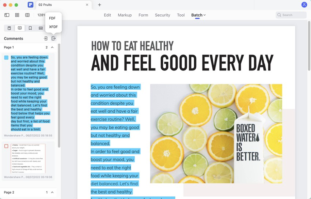Viewport: 311px width, 199px height.
Task: Open the Markup tab
Action: coord(125,15)
